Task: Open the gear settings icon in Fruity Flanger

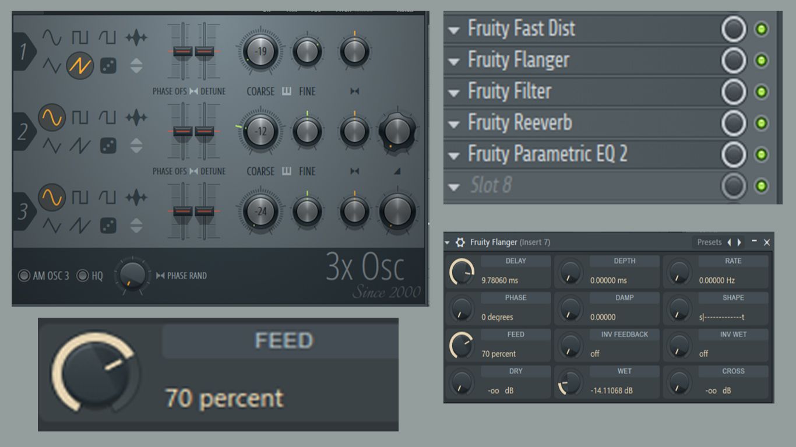Action: [x=460, y=242]
